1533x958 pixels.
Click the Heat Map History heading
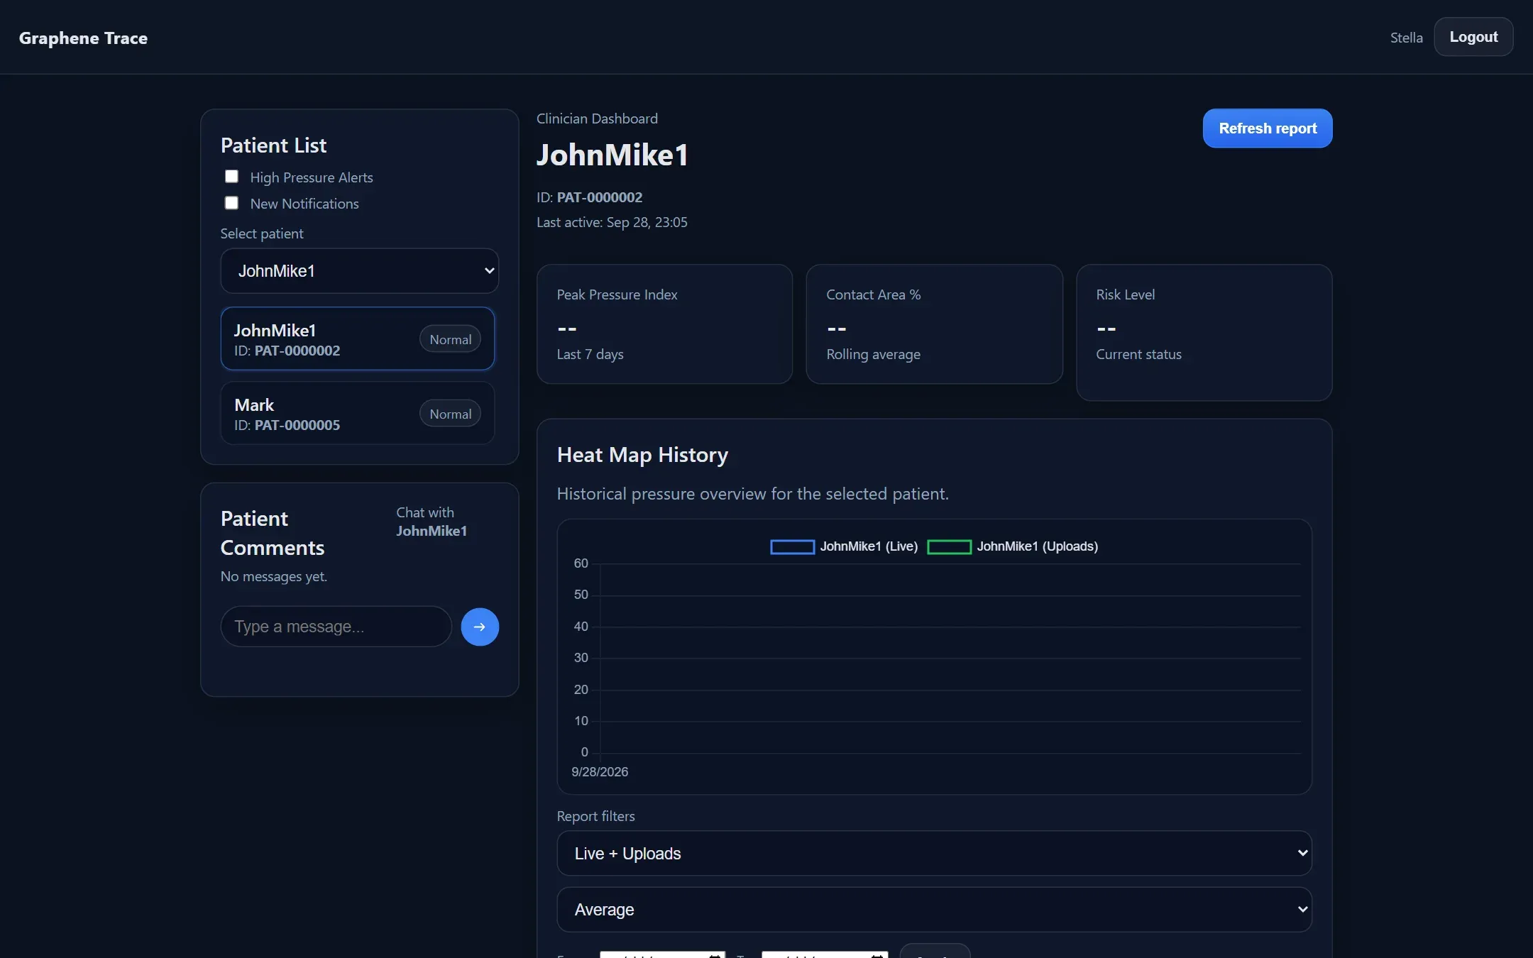[x=642, y=455]
